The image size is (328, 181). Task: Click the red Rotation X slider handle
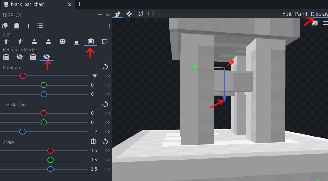[x=23, y=76]
